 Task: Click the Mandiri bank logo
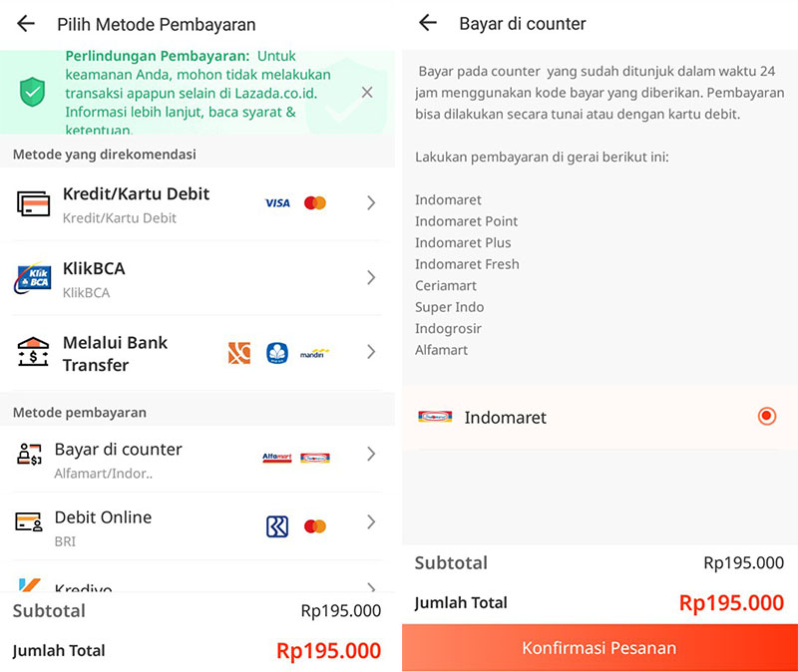315,353
